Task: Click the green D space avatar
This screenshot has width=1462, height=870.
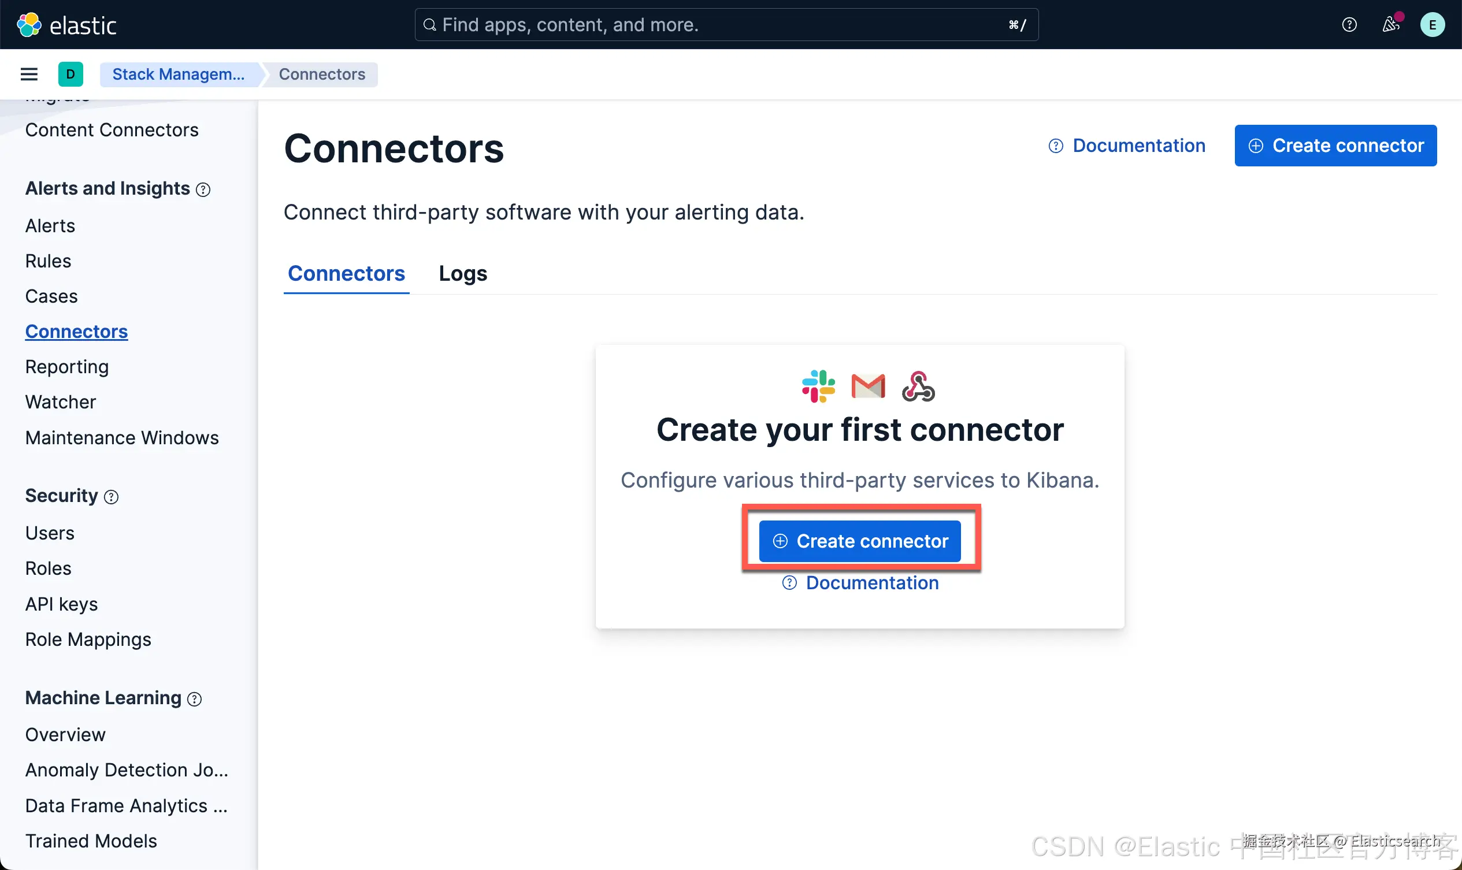Action: (70, 74)
